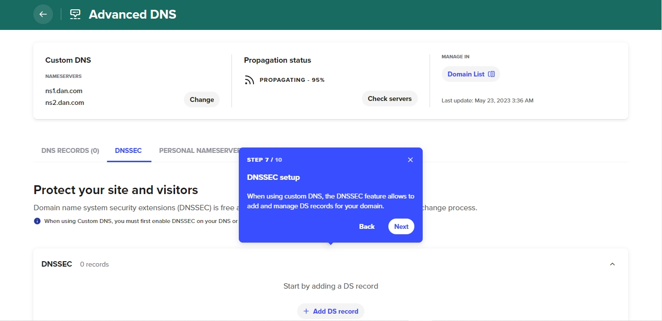Image resolution: width=662 pixels, height=321 pixels.
Task: Click the plus icon on Add DS record
Action: pyautogui.click(x=306, y=311)
